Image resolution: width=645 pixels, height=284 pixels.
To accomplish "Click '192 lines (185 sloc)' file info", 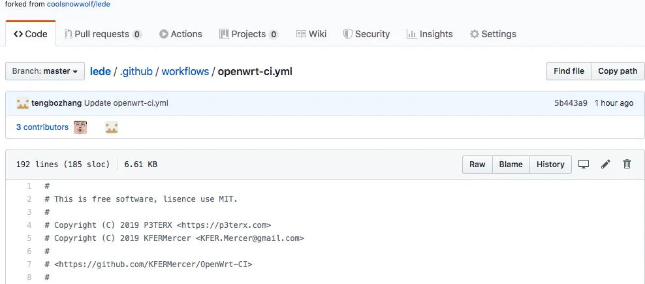I will pyautogui.click(x=63, y=165).
